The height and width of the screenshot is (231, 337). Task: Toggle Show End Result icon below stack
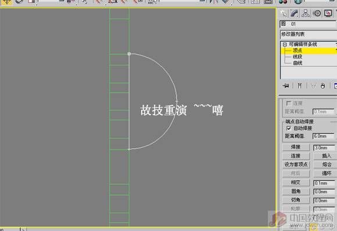[x=300, y=86]
